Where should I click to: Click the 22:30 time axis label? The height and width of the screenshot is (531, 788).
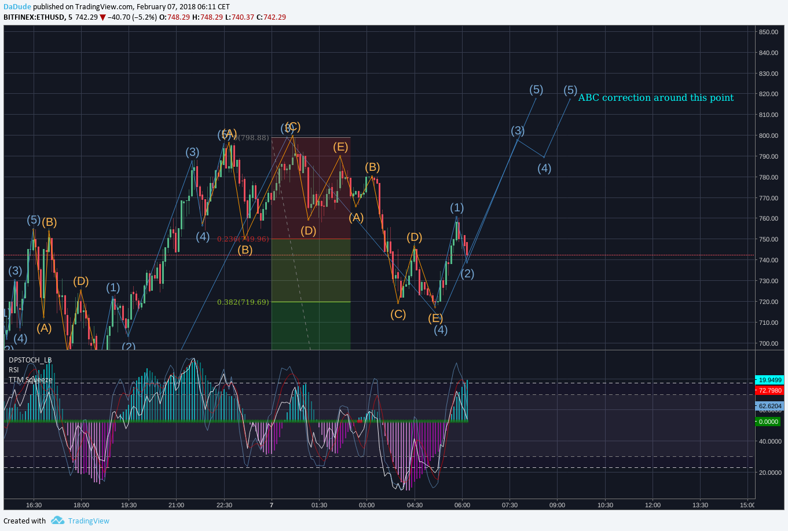(224, 505)
